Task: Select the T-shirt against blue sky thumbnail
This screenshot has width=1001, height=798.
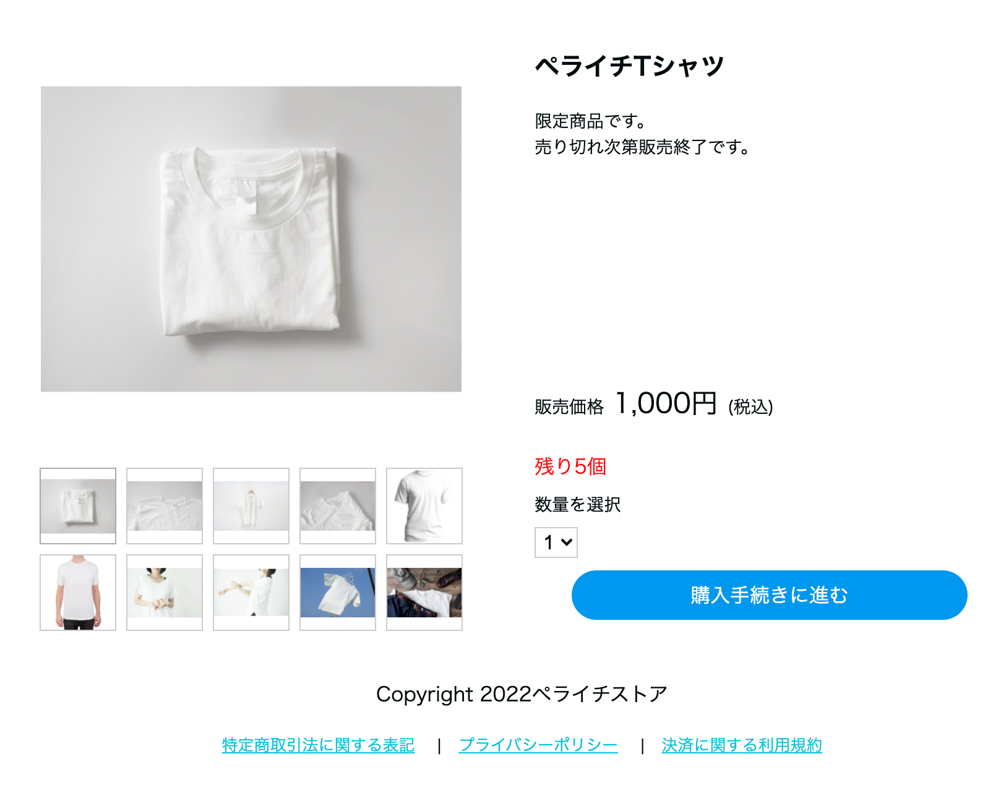Action: 338,593
